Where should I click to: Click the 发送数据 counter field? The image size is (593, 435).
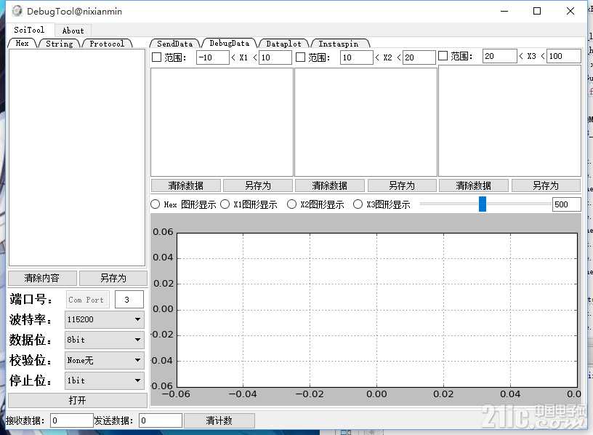pos(161,420)
